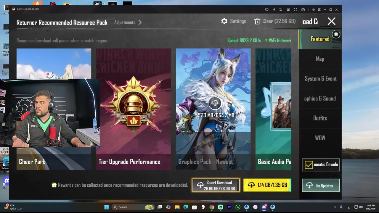Open the Cheer Park resource card

click(x=54, y=109)
